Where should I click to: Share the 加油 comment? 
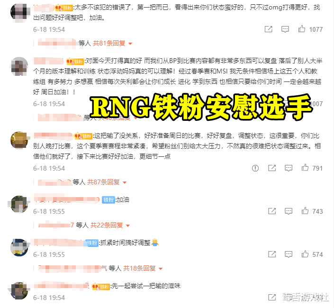click(272, 211)
